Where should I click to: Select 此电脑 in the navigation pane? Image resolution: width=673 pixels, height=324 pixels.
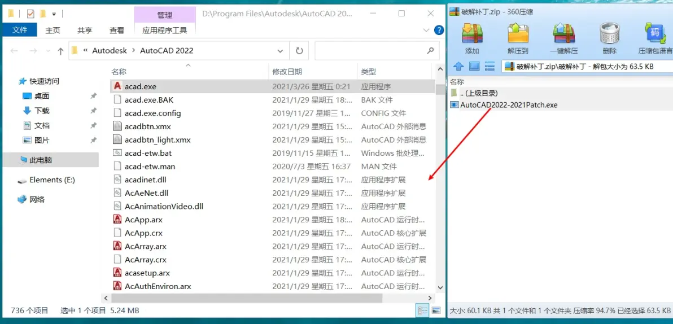pos(51,160)
